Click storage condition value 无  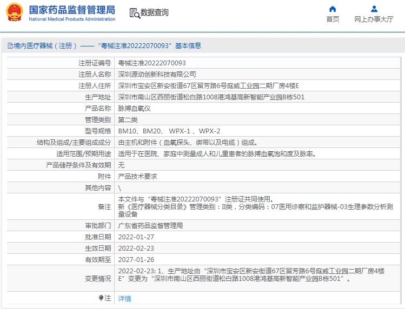(x=122, y=165)
